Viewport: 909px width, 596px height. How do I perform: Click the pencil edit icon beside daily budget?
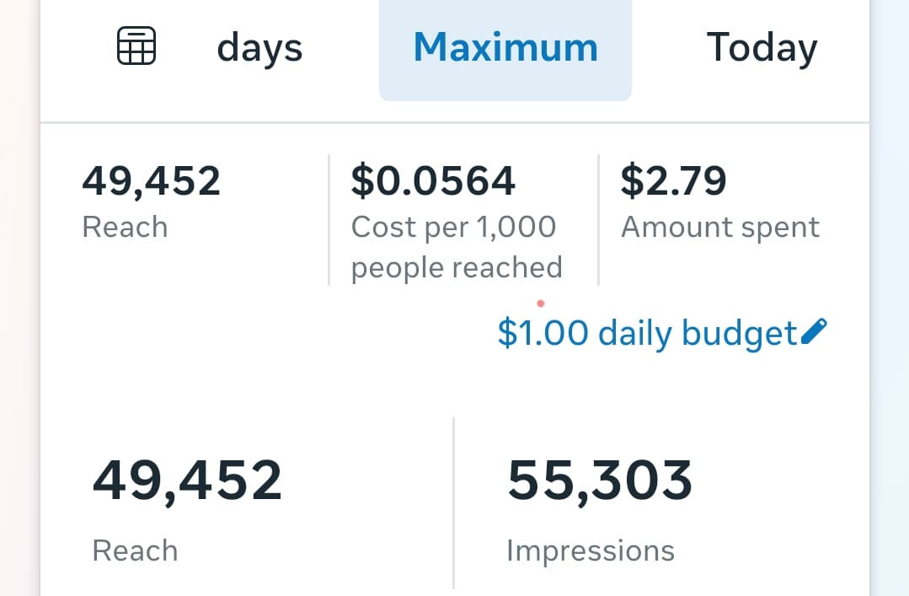pyautogui.click(x=814, y=332)
